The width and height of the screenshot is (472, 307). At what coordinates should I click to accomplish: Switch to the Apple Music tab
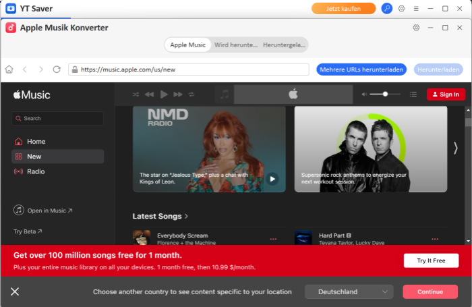coord(188,45)
